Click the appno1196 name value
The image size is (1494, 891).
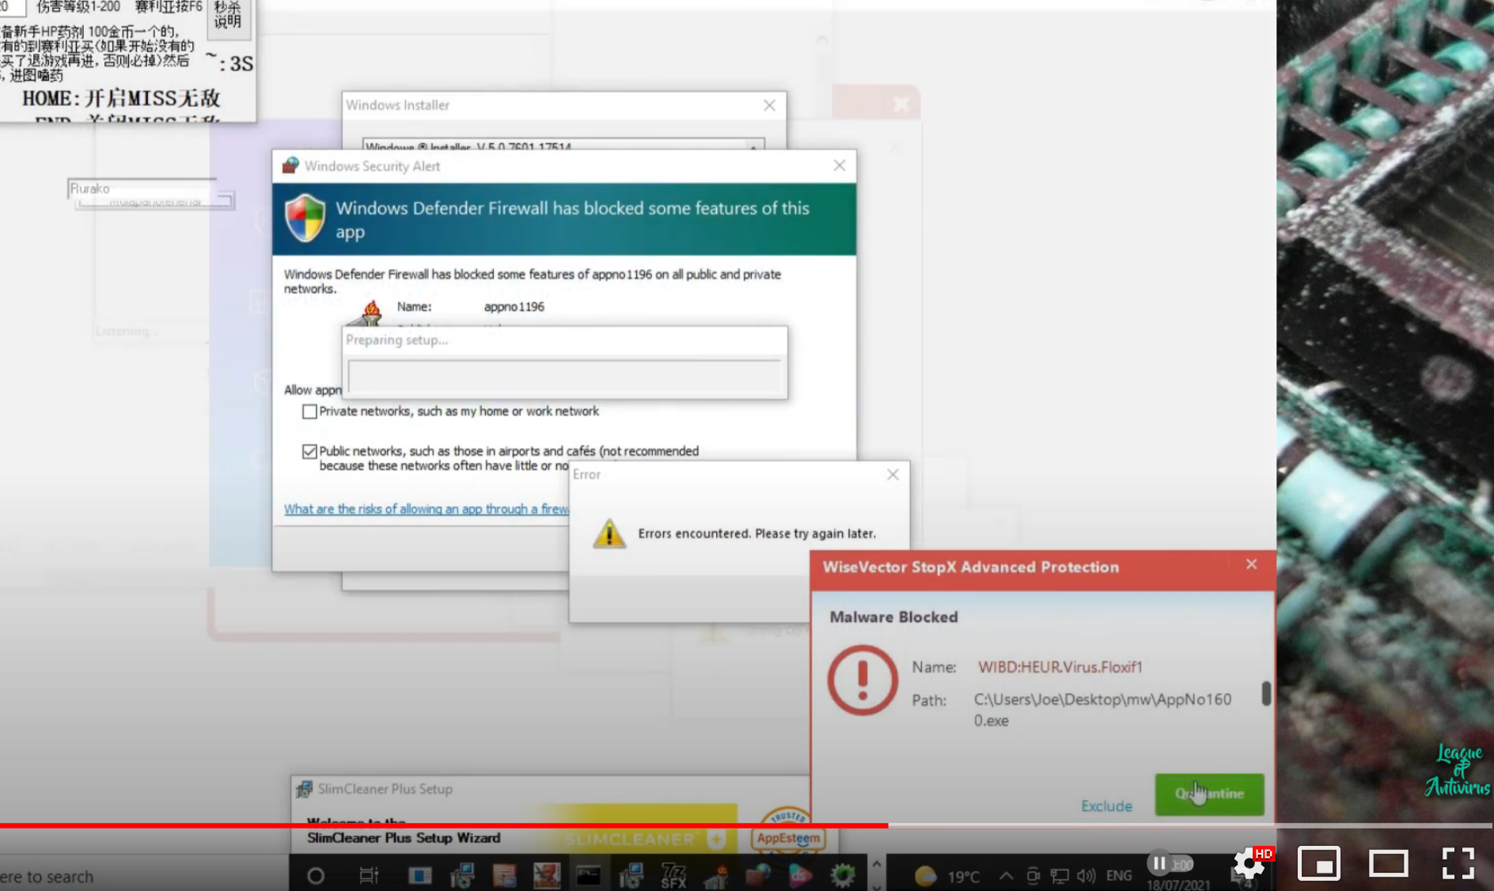[x=514, y=307]
